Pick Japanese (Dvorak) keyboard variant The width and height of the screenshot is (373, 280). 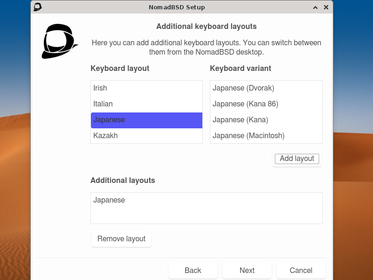pyautogui.click(x=244, y=88)
